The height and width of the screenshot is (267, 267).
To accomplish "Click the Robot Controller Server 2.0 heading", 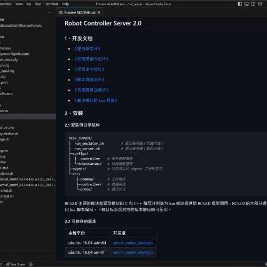I will tap(103, 23).
